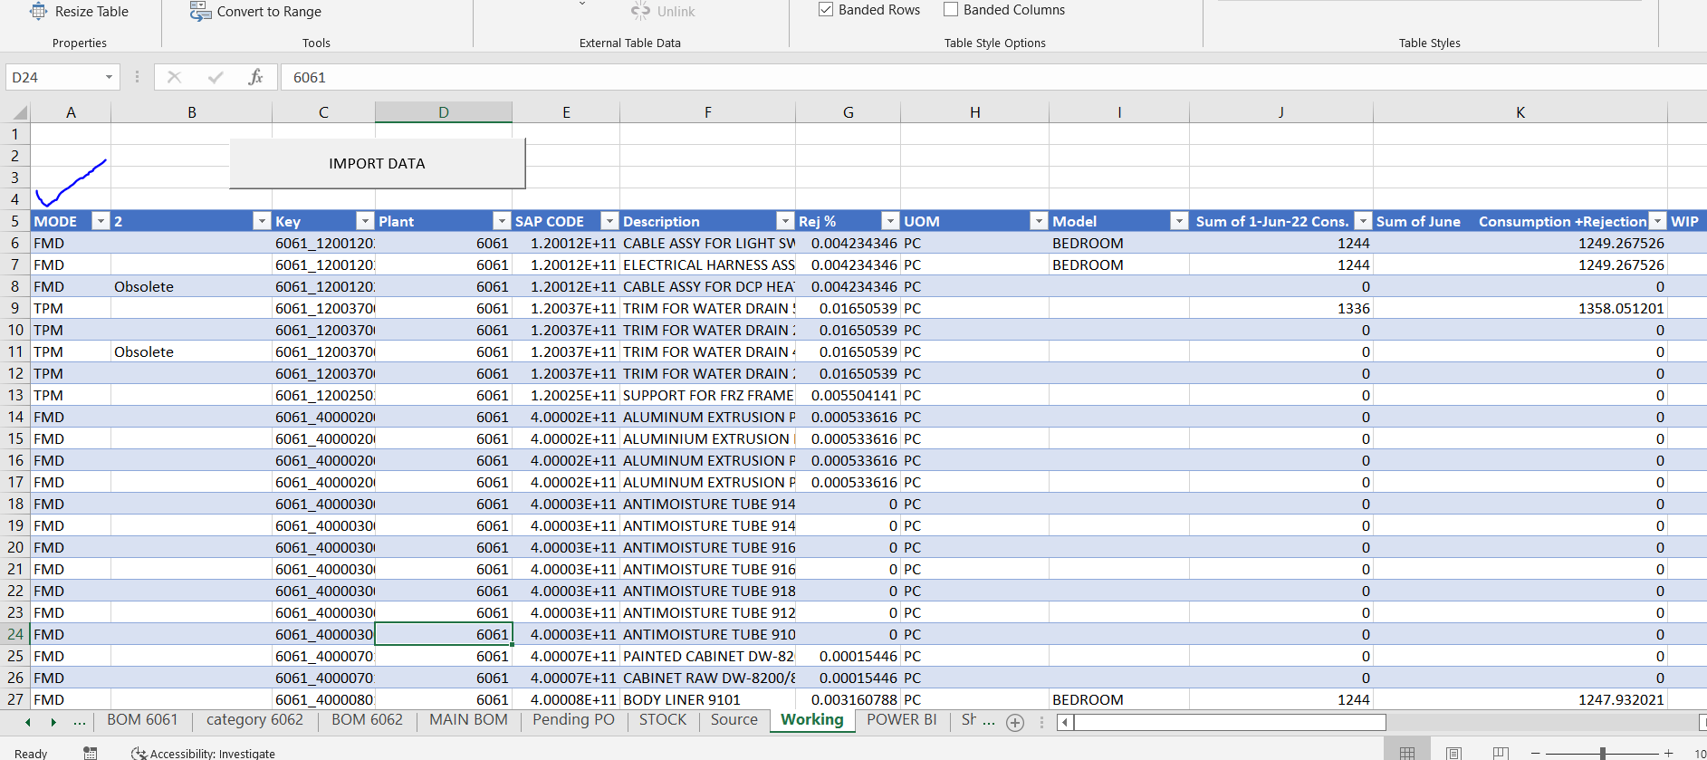Switch to the Source sheet tab
Image resolution: width=1707 pixels, height=760 pixels.
click(734, 720)
